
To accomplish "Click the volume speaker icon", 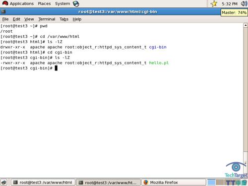I will (x=244, y=3).
